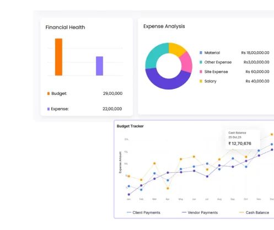Click the Jan x-axis label
Image resolution: width=274 pixels, height=230 pixels.
128,199
